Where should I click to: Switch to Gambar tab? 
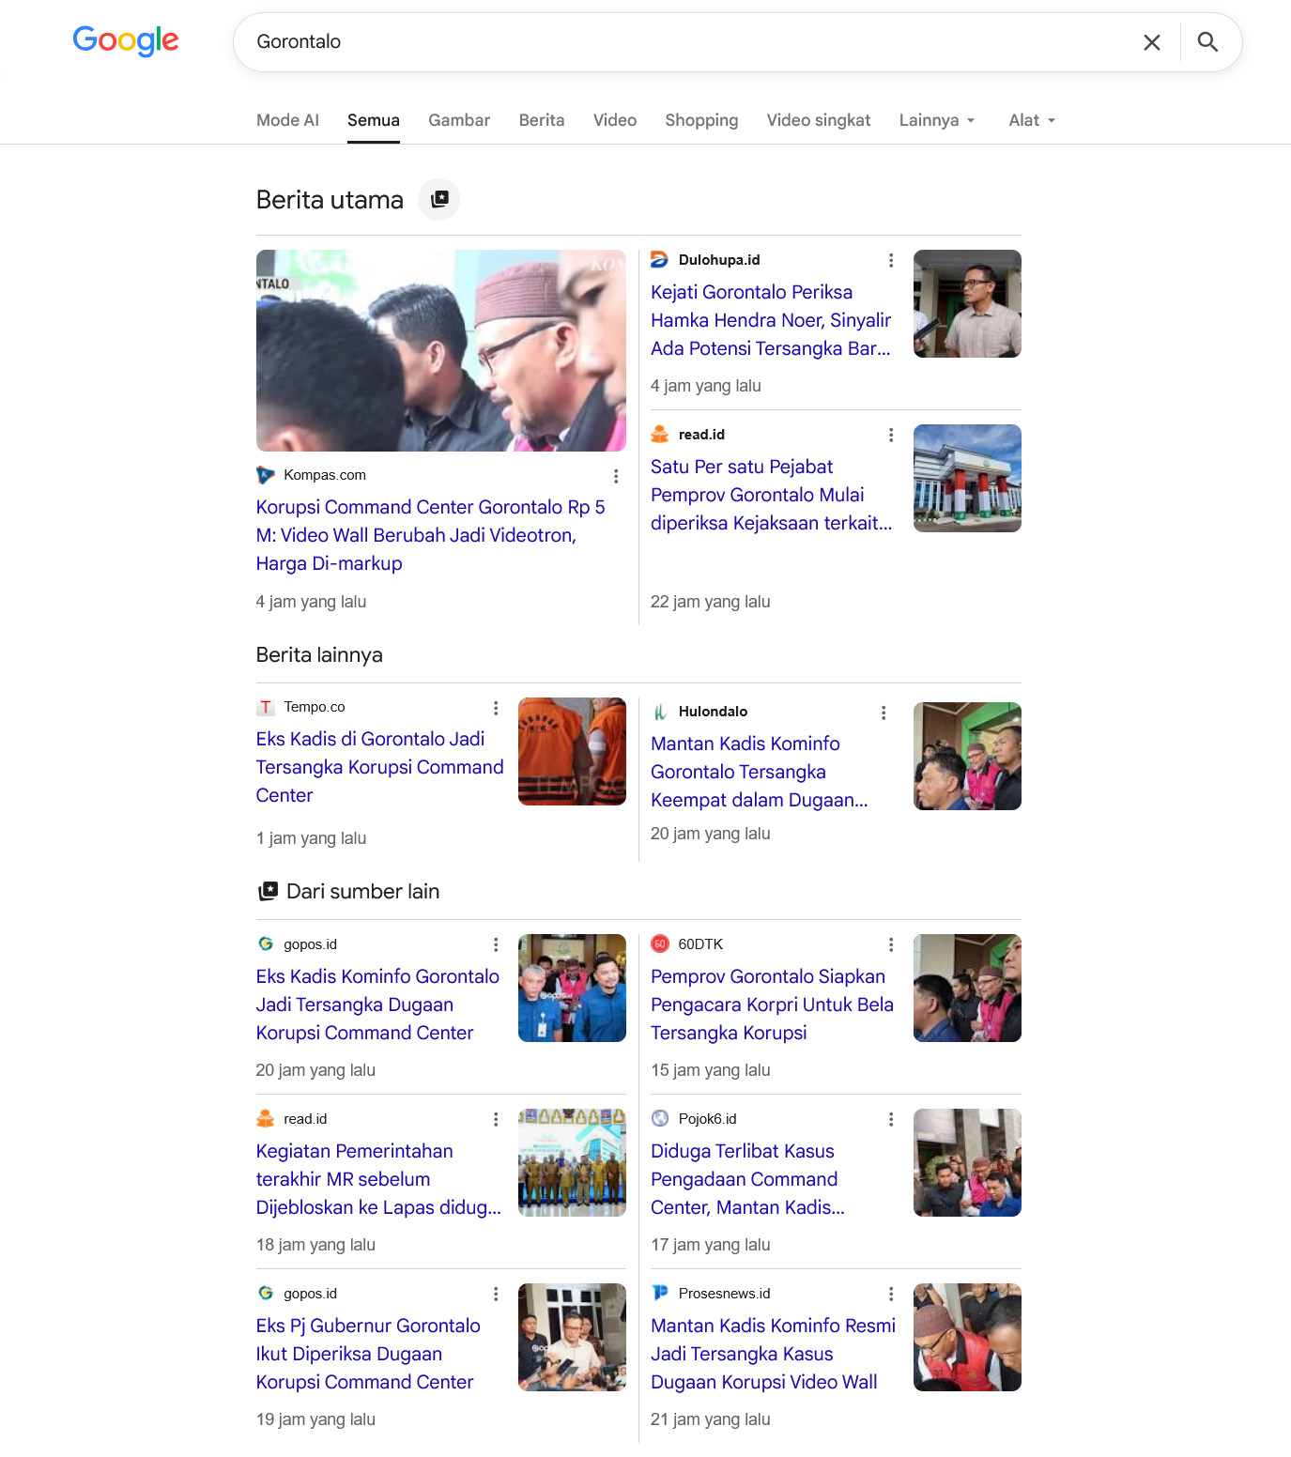[x=459, y=120]
